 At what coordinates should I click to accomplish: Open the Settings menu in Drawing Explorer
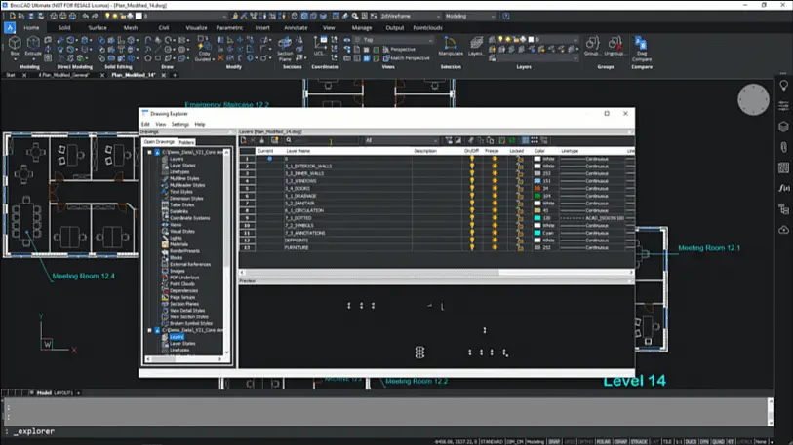pos(180,124)
